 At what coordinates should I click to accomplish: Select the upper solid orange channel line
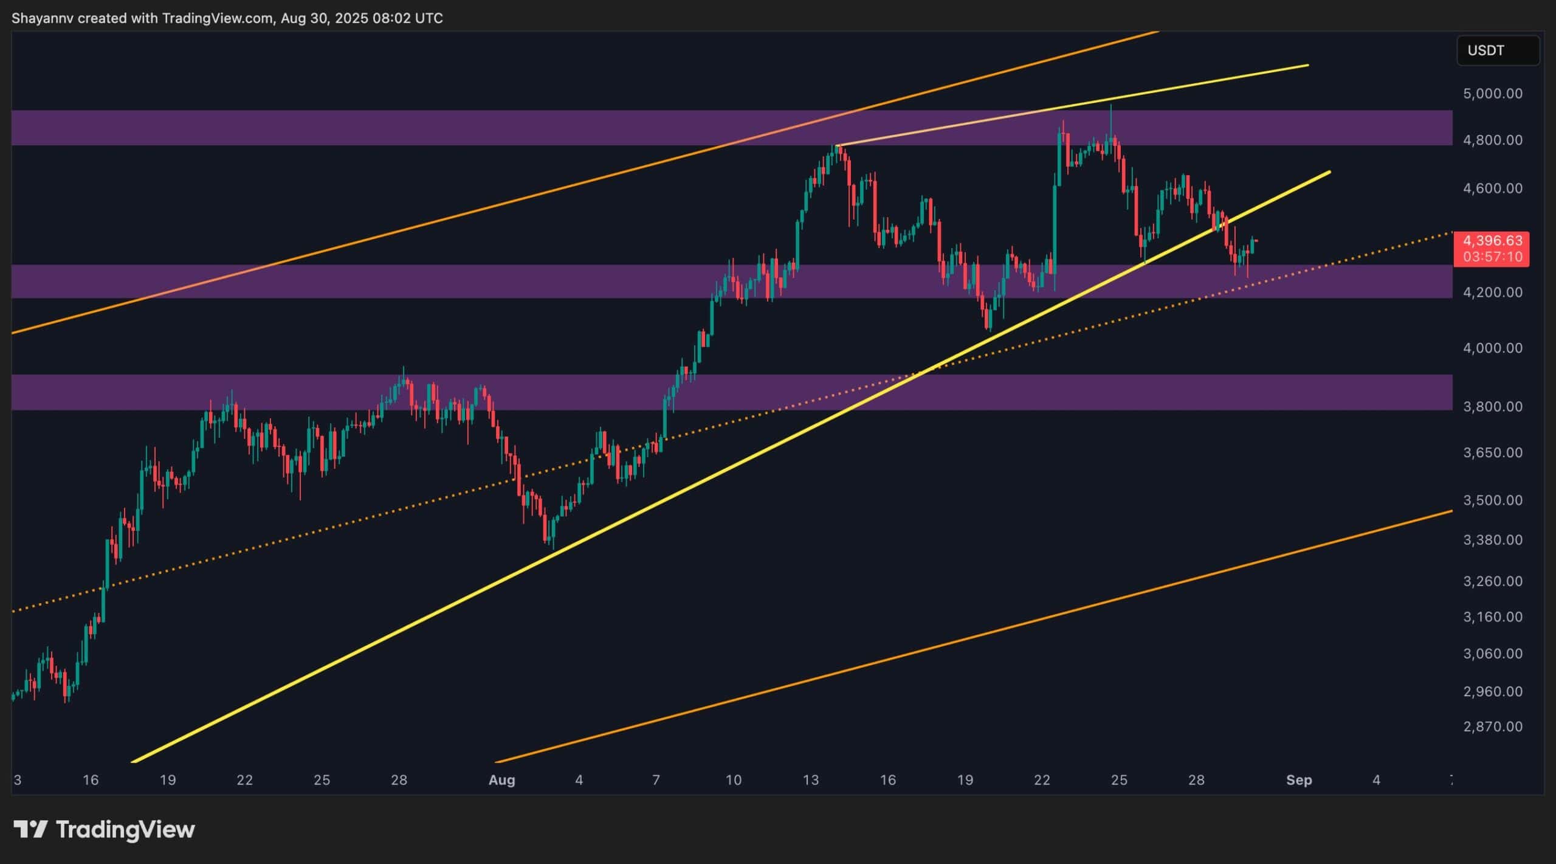point(486,207)
